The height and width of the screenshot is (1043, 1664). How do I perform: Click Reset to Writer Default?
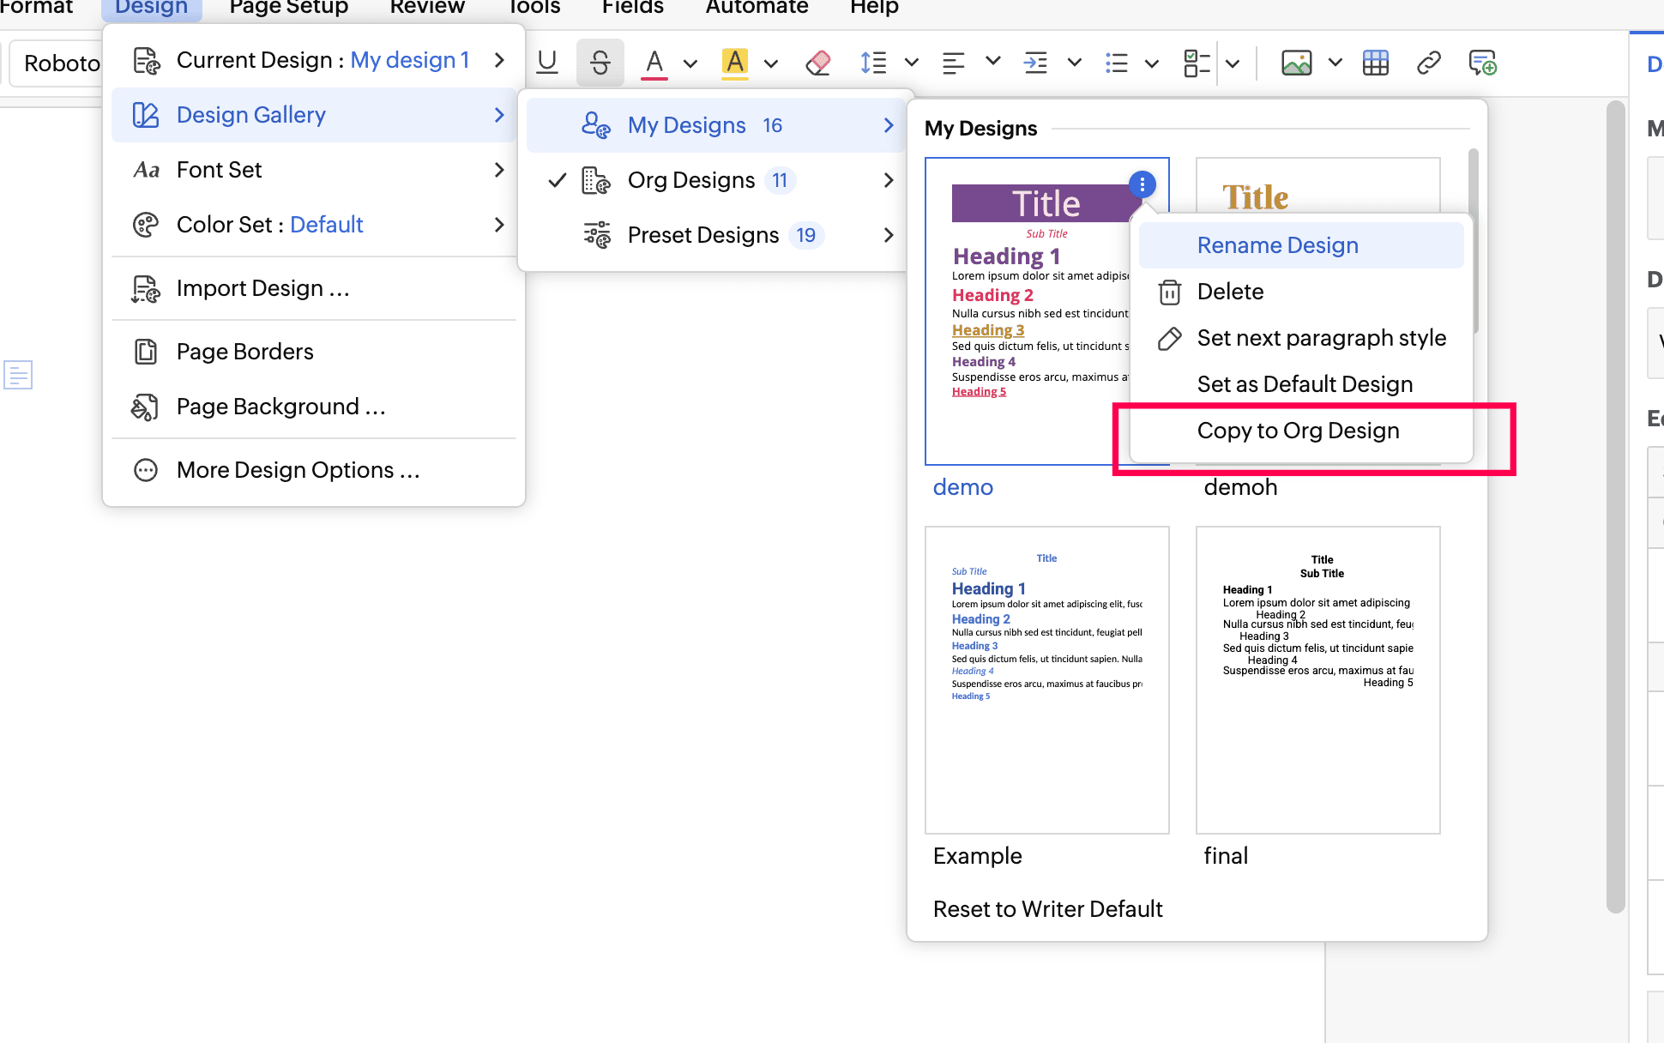tap(1047, 909)
